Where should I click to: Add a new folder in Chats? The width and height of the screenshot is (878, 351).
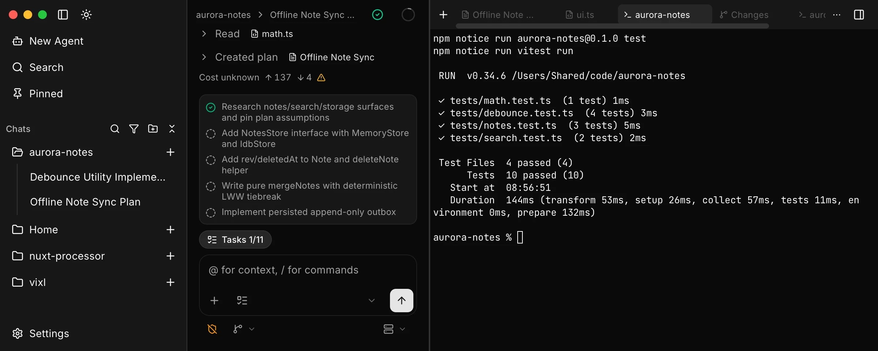pyautogui.click(x=153, y=129)
